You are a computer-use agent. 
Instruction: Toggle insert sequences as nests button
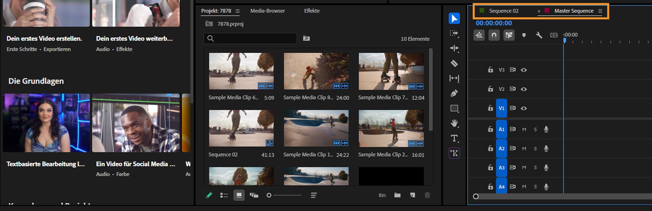tap(479, 35)
